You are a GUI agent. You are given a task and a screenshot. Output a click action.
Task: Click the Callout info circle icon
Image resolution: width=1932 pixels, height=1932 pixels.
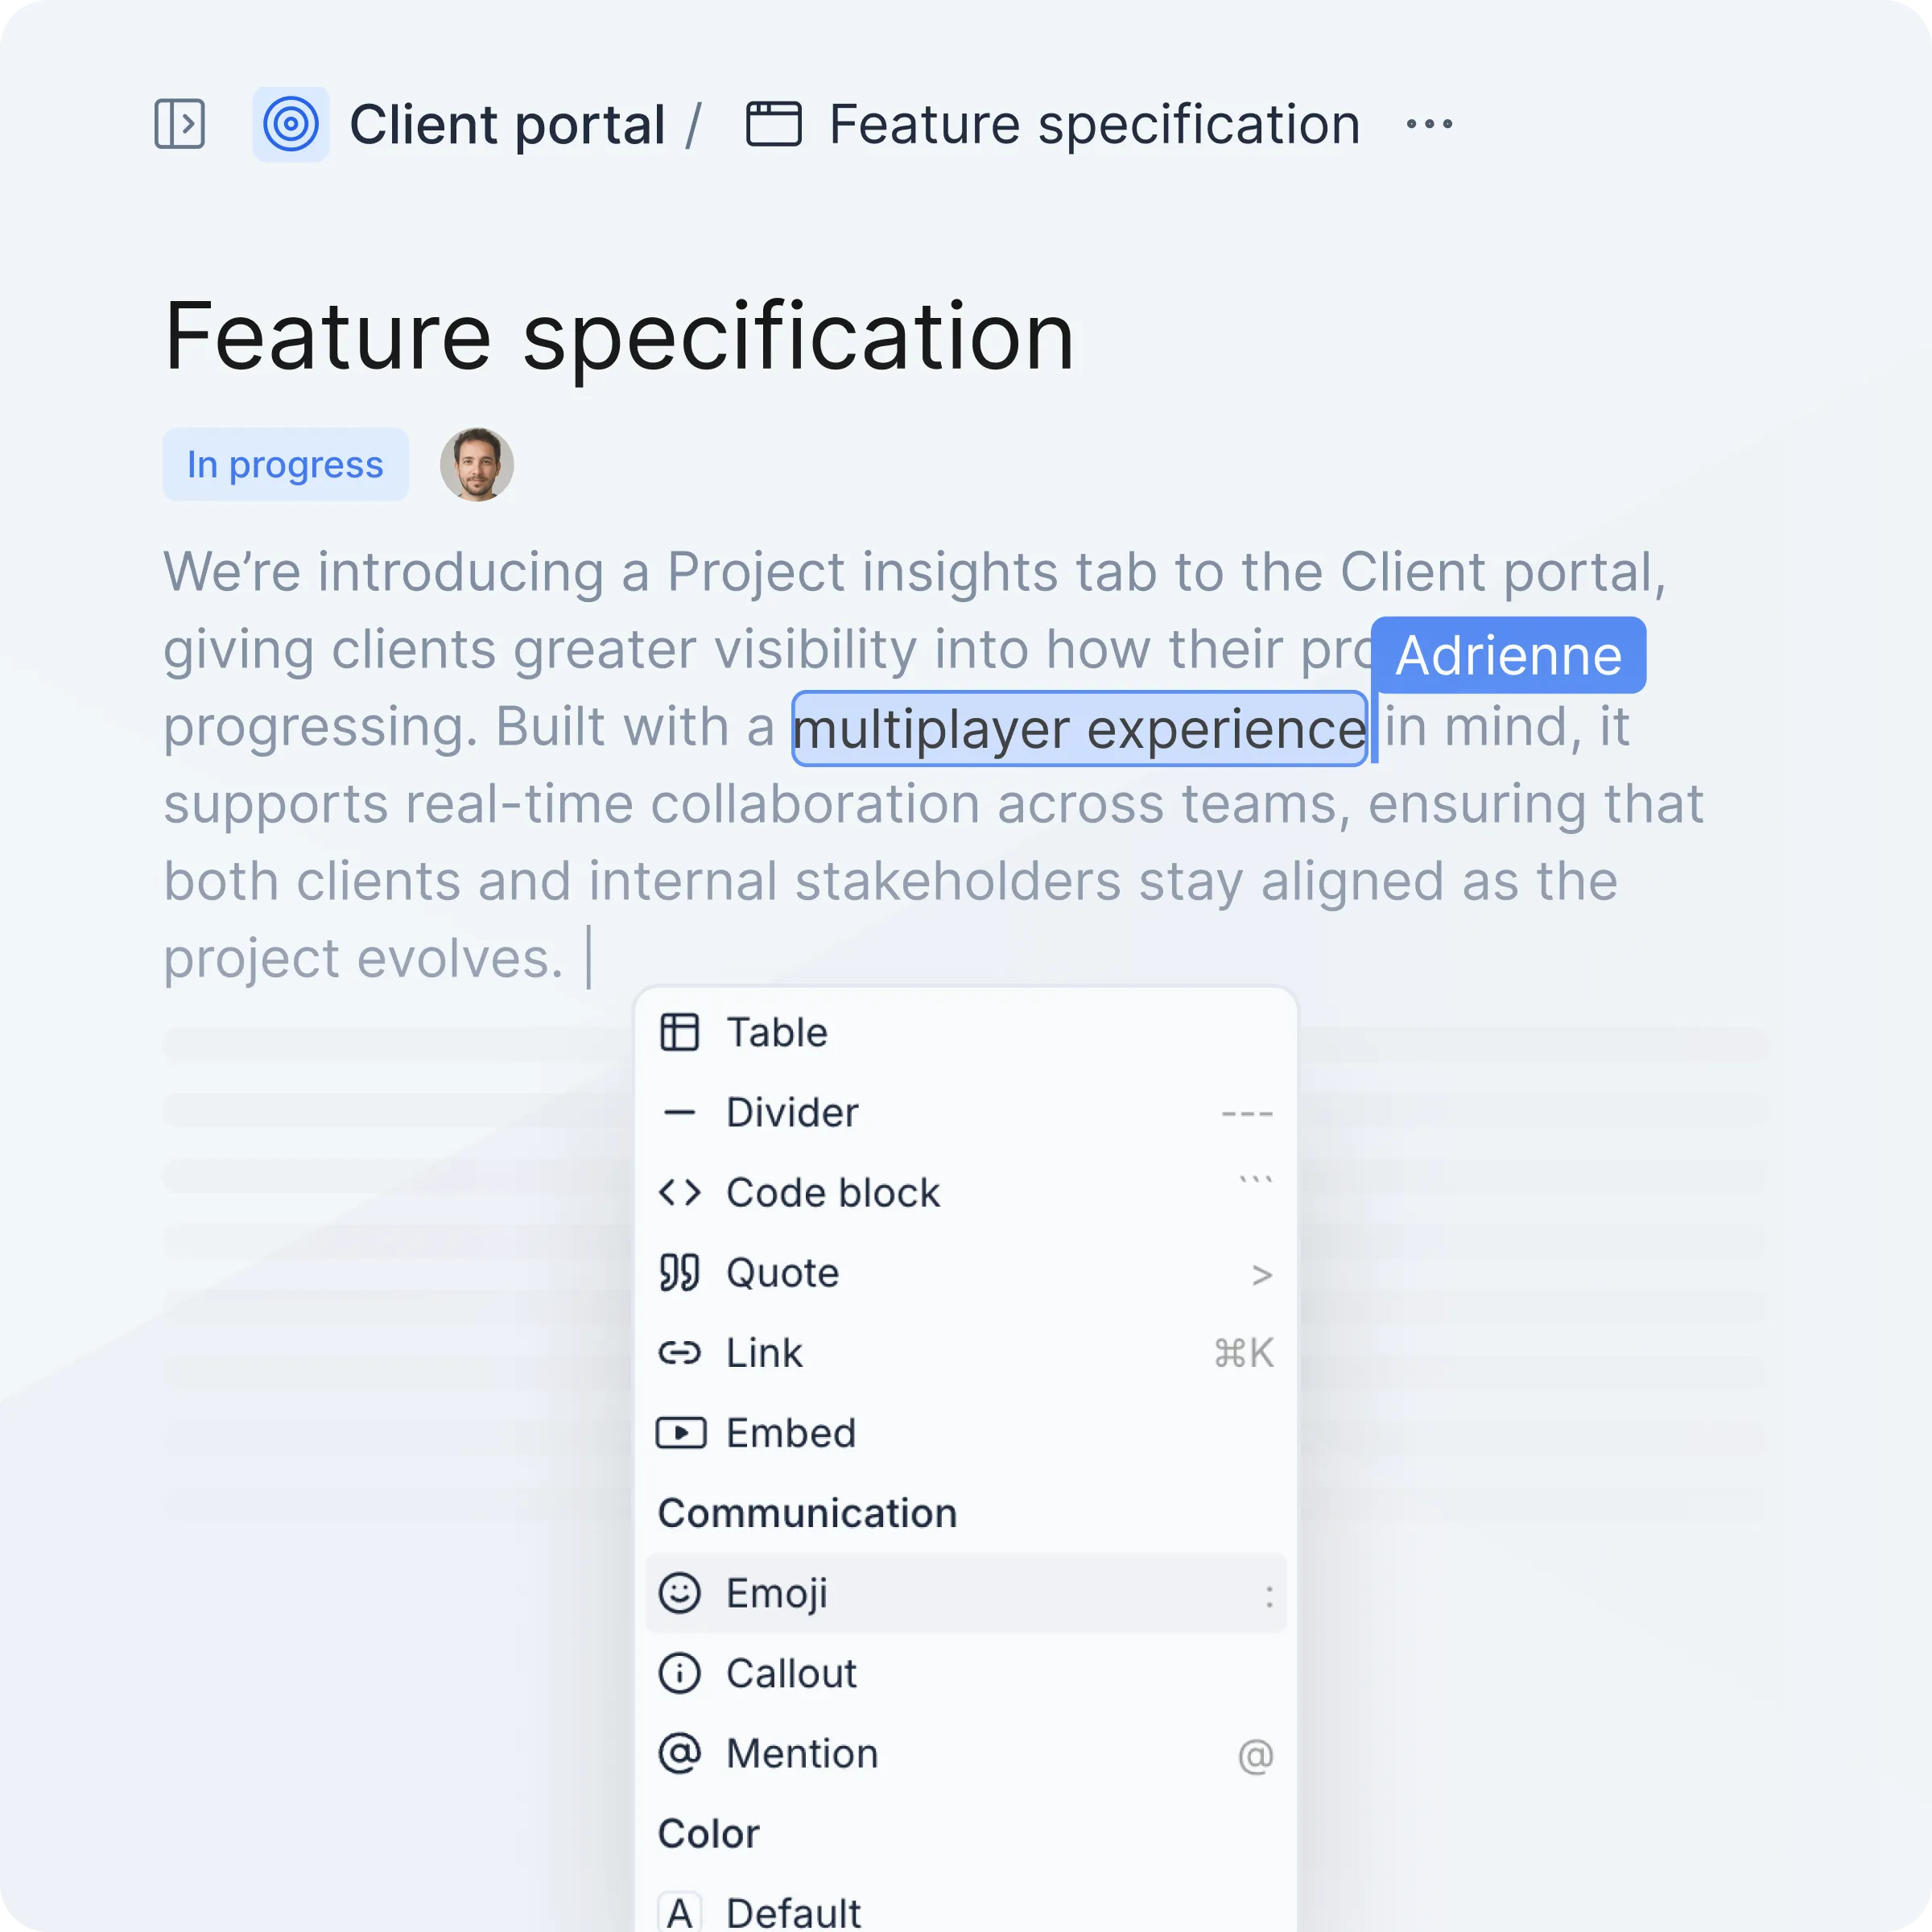pos(680,1673)
